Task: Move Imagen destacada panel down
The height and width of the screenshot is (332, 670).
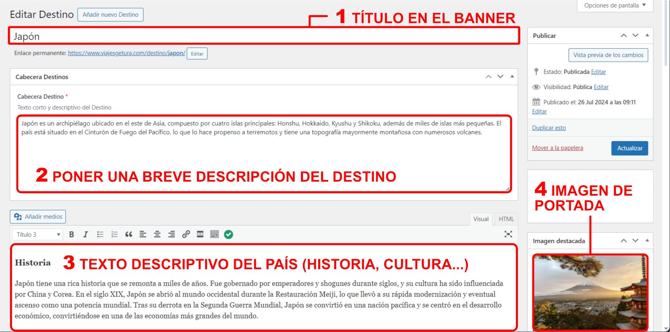Action: click(635, 240)
